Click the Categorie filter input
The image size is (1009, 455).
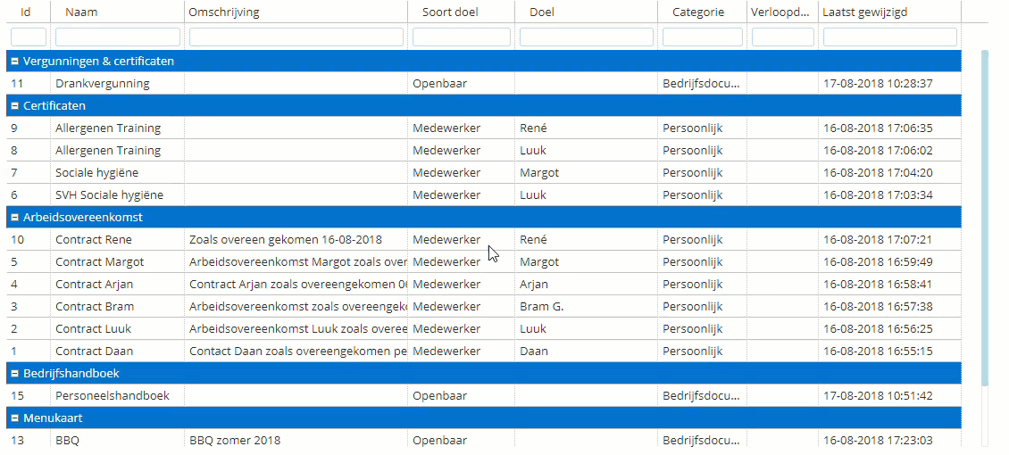(703, 37)
